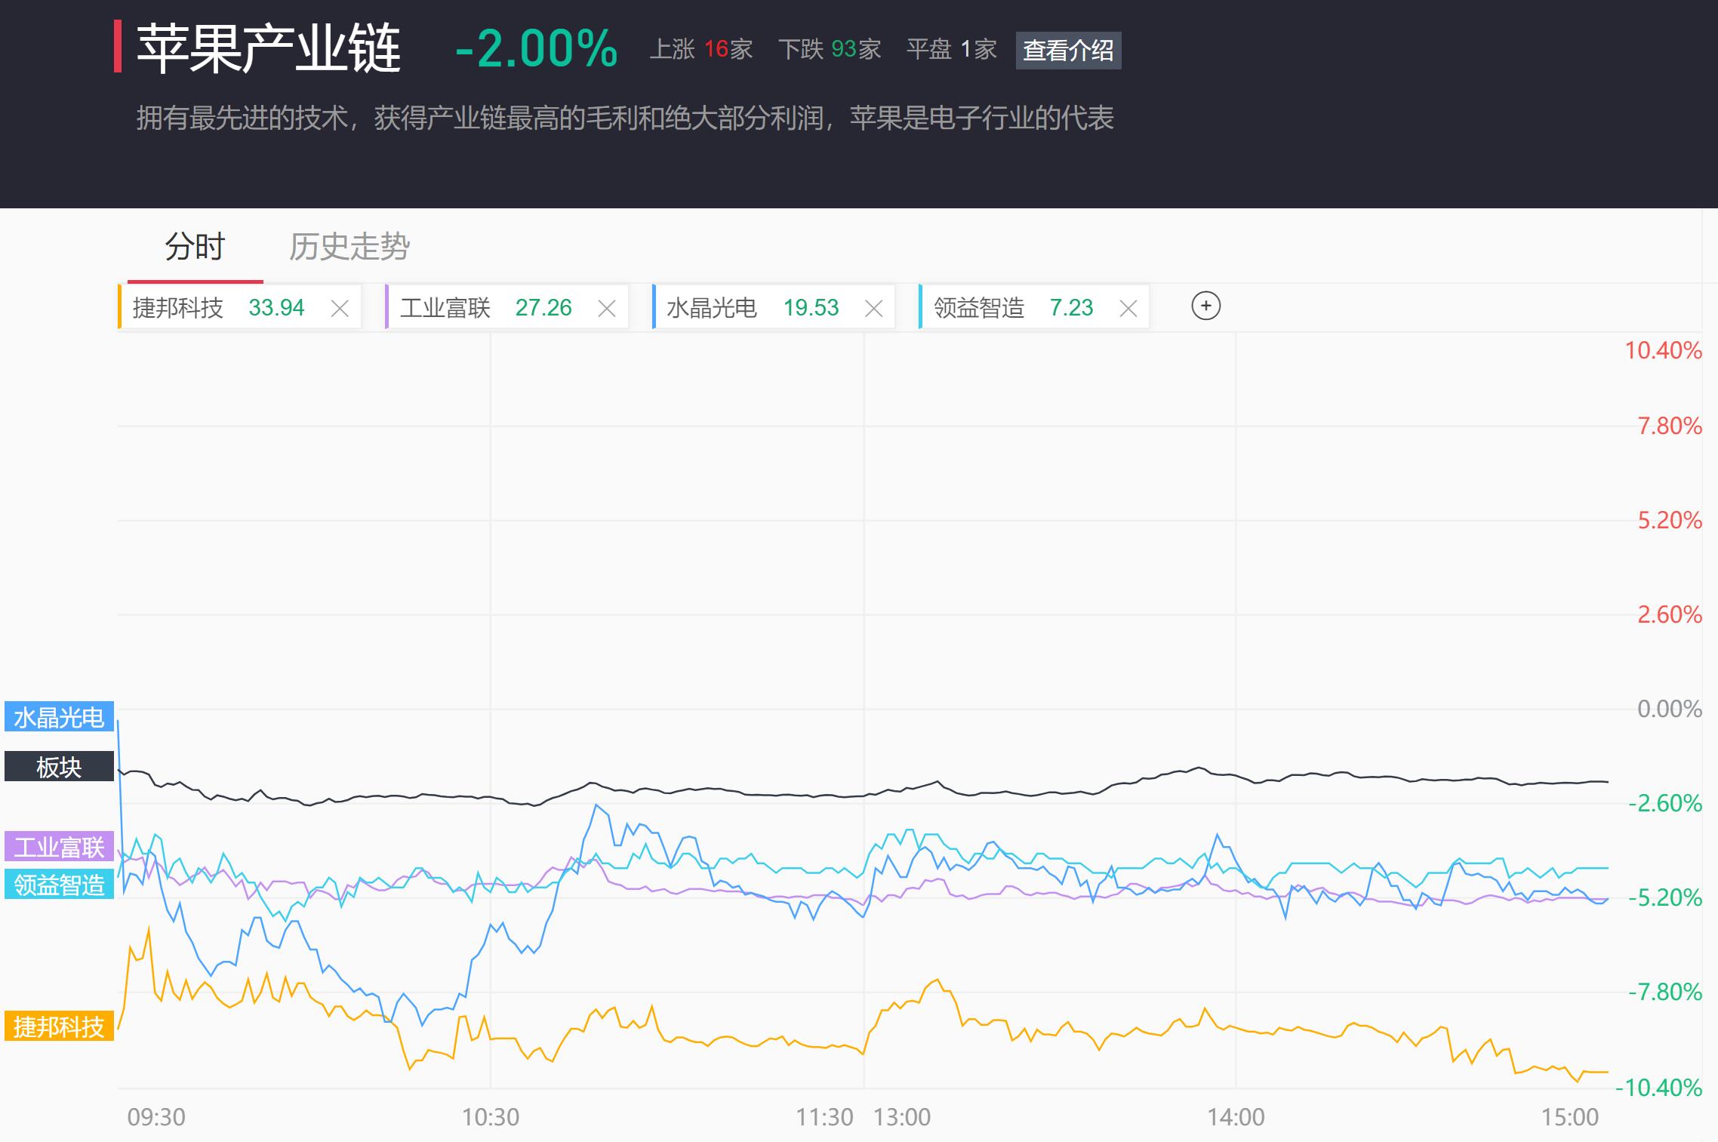
Task: Toggle the 领益智造 chart line label
Action: [x=59, y=884]
